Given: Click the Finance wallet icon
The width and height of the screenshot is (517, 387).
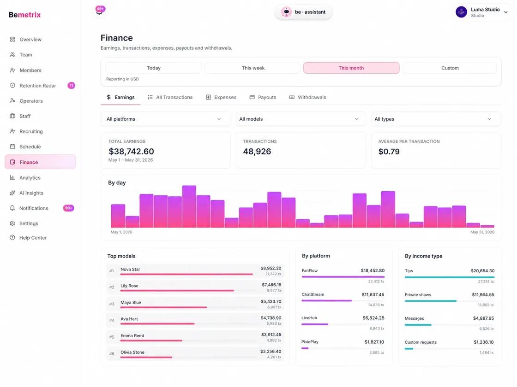Looking at the screenshot, I should tap(12, 162).
